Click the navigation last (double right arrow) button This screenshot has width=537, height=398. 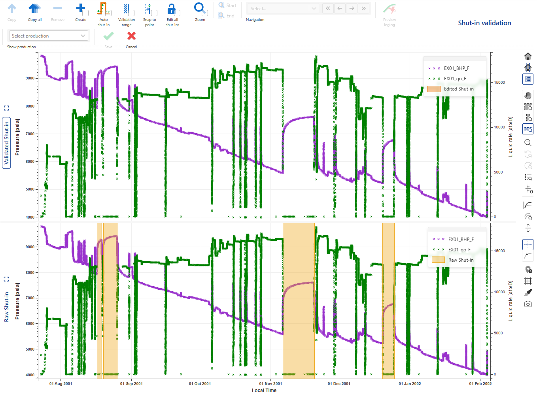[x=363, y=8]
